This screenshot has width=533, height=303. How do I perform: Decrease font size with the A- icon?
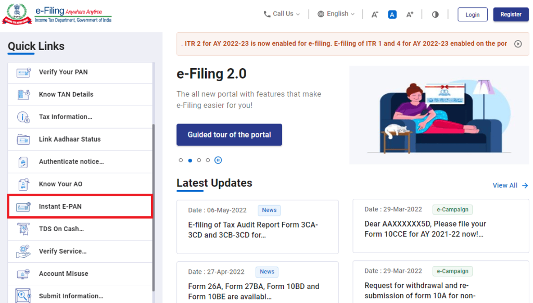pos(375,14)
